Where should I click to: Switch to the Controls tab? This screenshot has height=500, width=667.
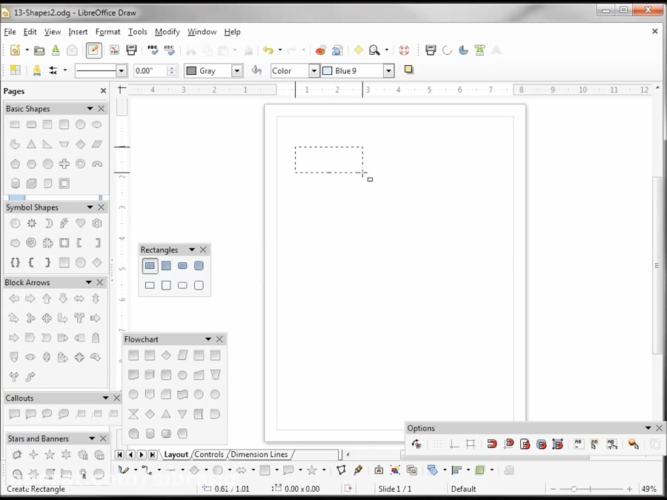[210, 454]
